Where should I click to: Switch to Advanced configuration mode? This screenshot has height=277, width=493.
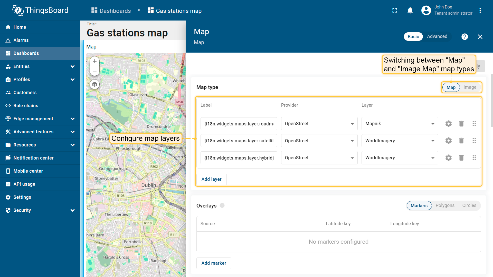pos(437,36)
